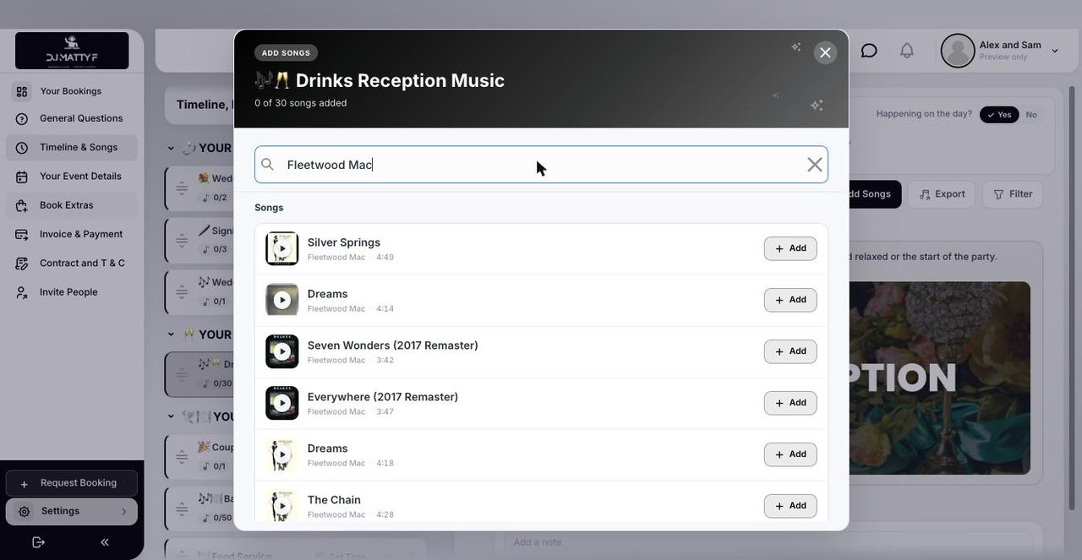This screenshot has height=560, width=1082.
Task: Click the General Questions icon
Action: pyautogui.click(x=22, y=119)
